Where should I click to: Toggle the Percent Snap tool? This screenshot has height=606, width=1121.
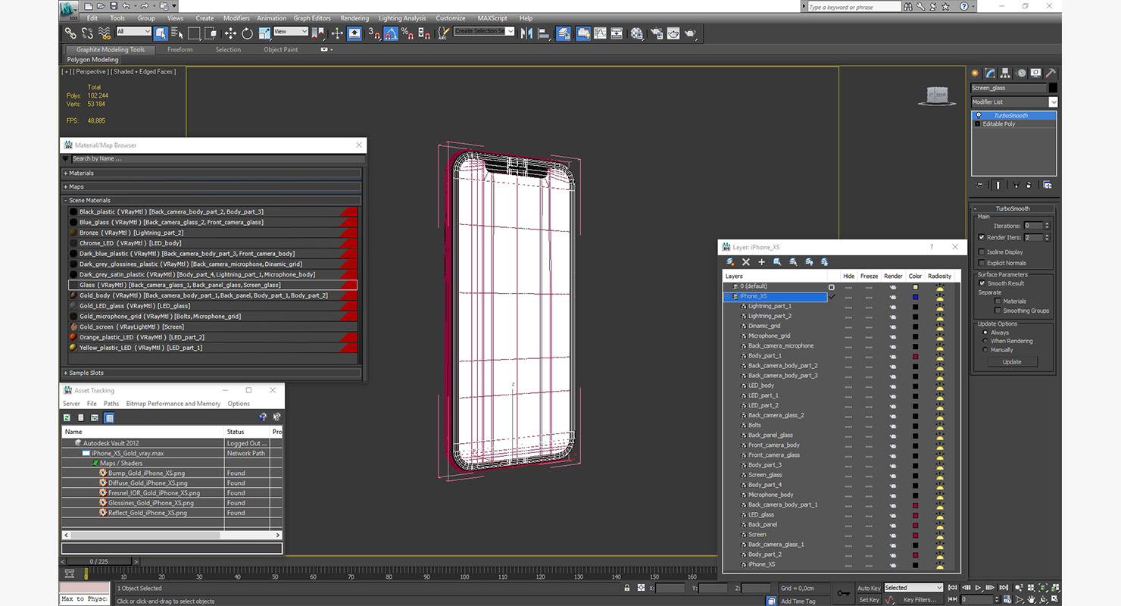pos(407,33)
